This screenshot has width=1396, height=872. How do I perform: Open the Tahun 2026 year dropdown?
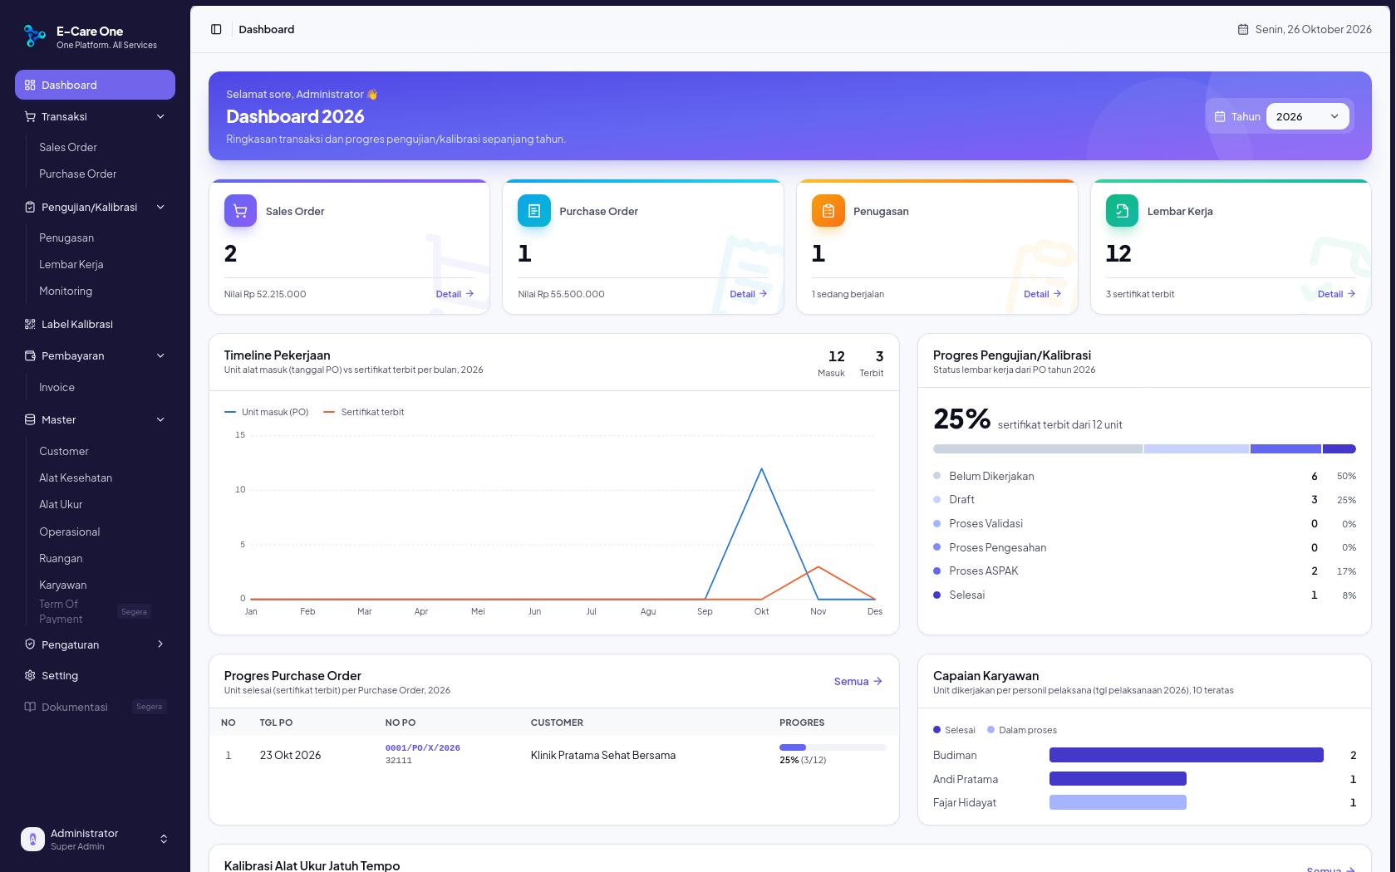tap(1307, 116)
